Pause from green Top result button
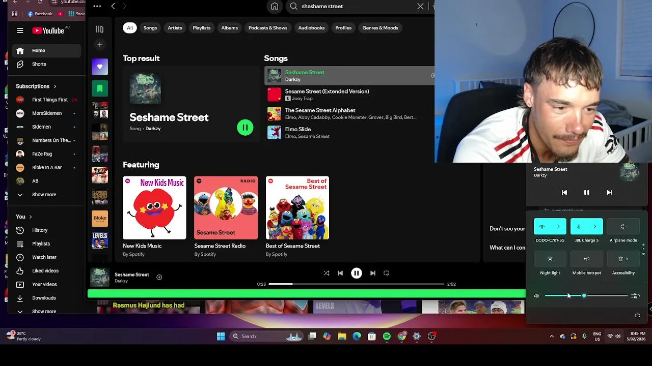The image size is (652, 366). pos(245,128)
